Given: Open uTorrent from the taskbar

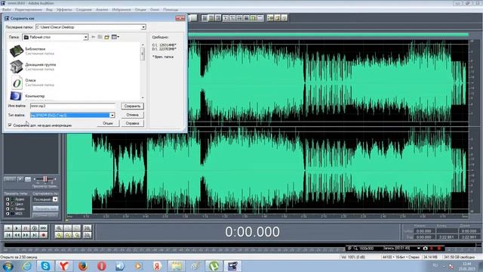Looking at the screenshot, I should pos(214,266).
